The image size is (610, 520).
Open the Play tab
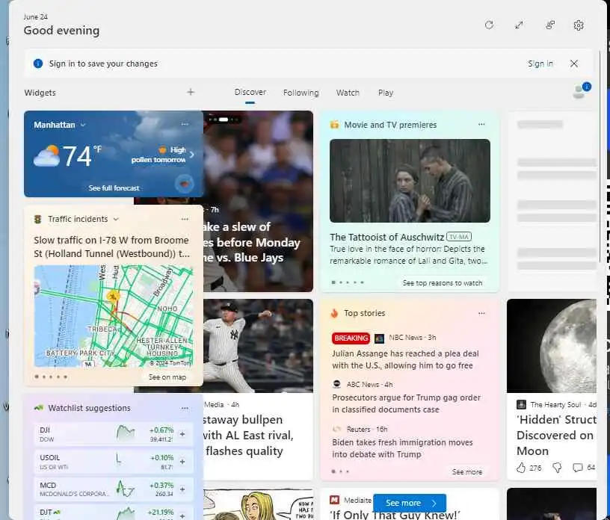[386, 93]
